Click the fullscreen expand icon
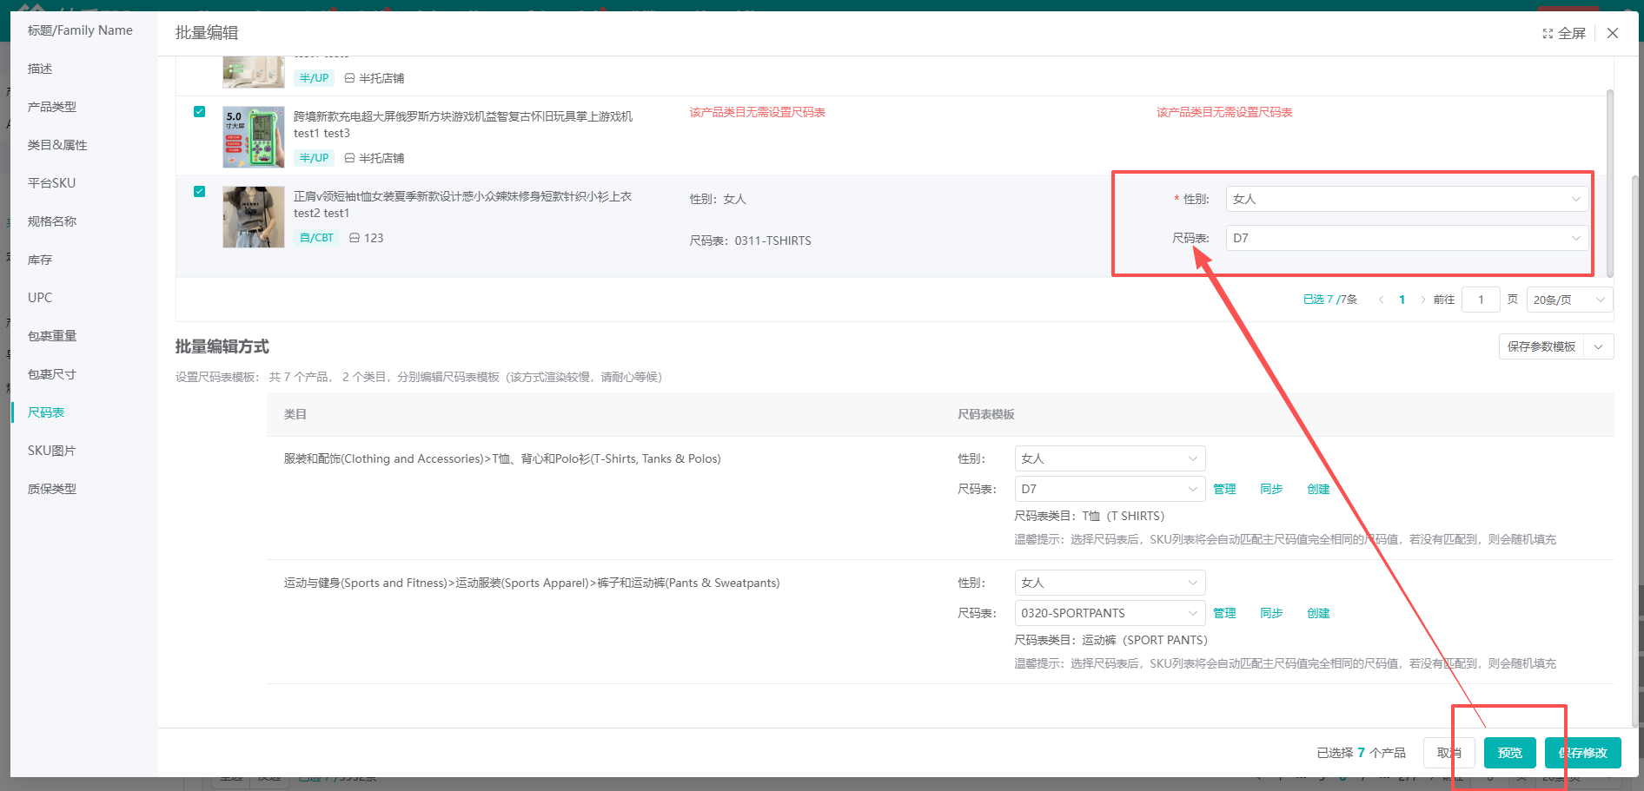 [1548, 34]
